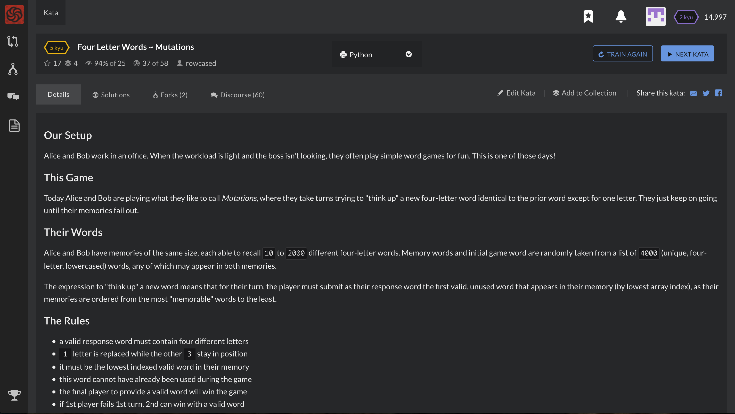Open the user avatar profile menu

[x=655, y=17]
